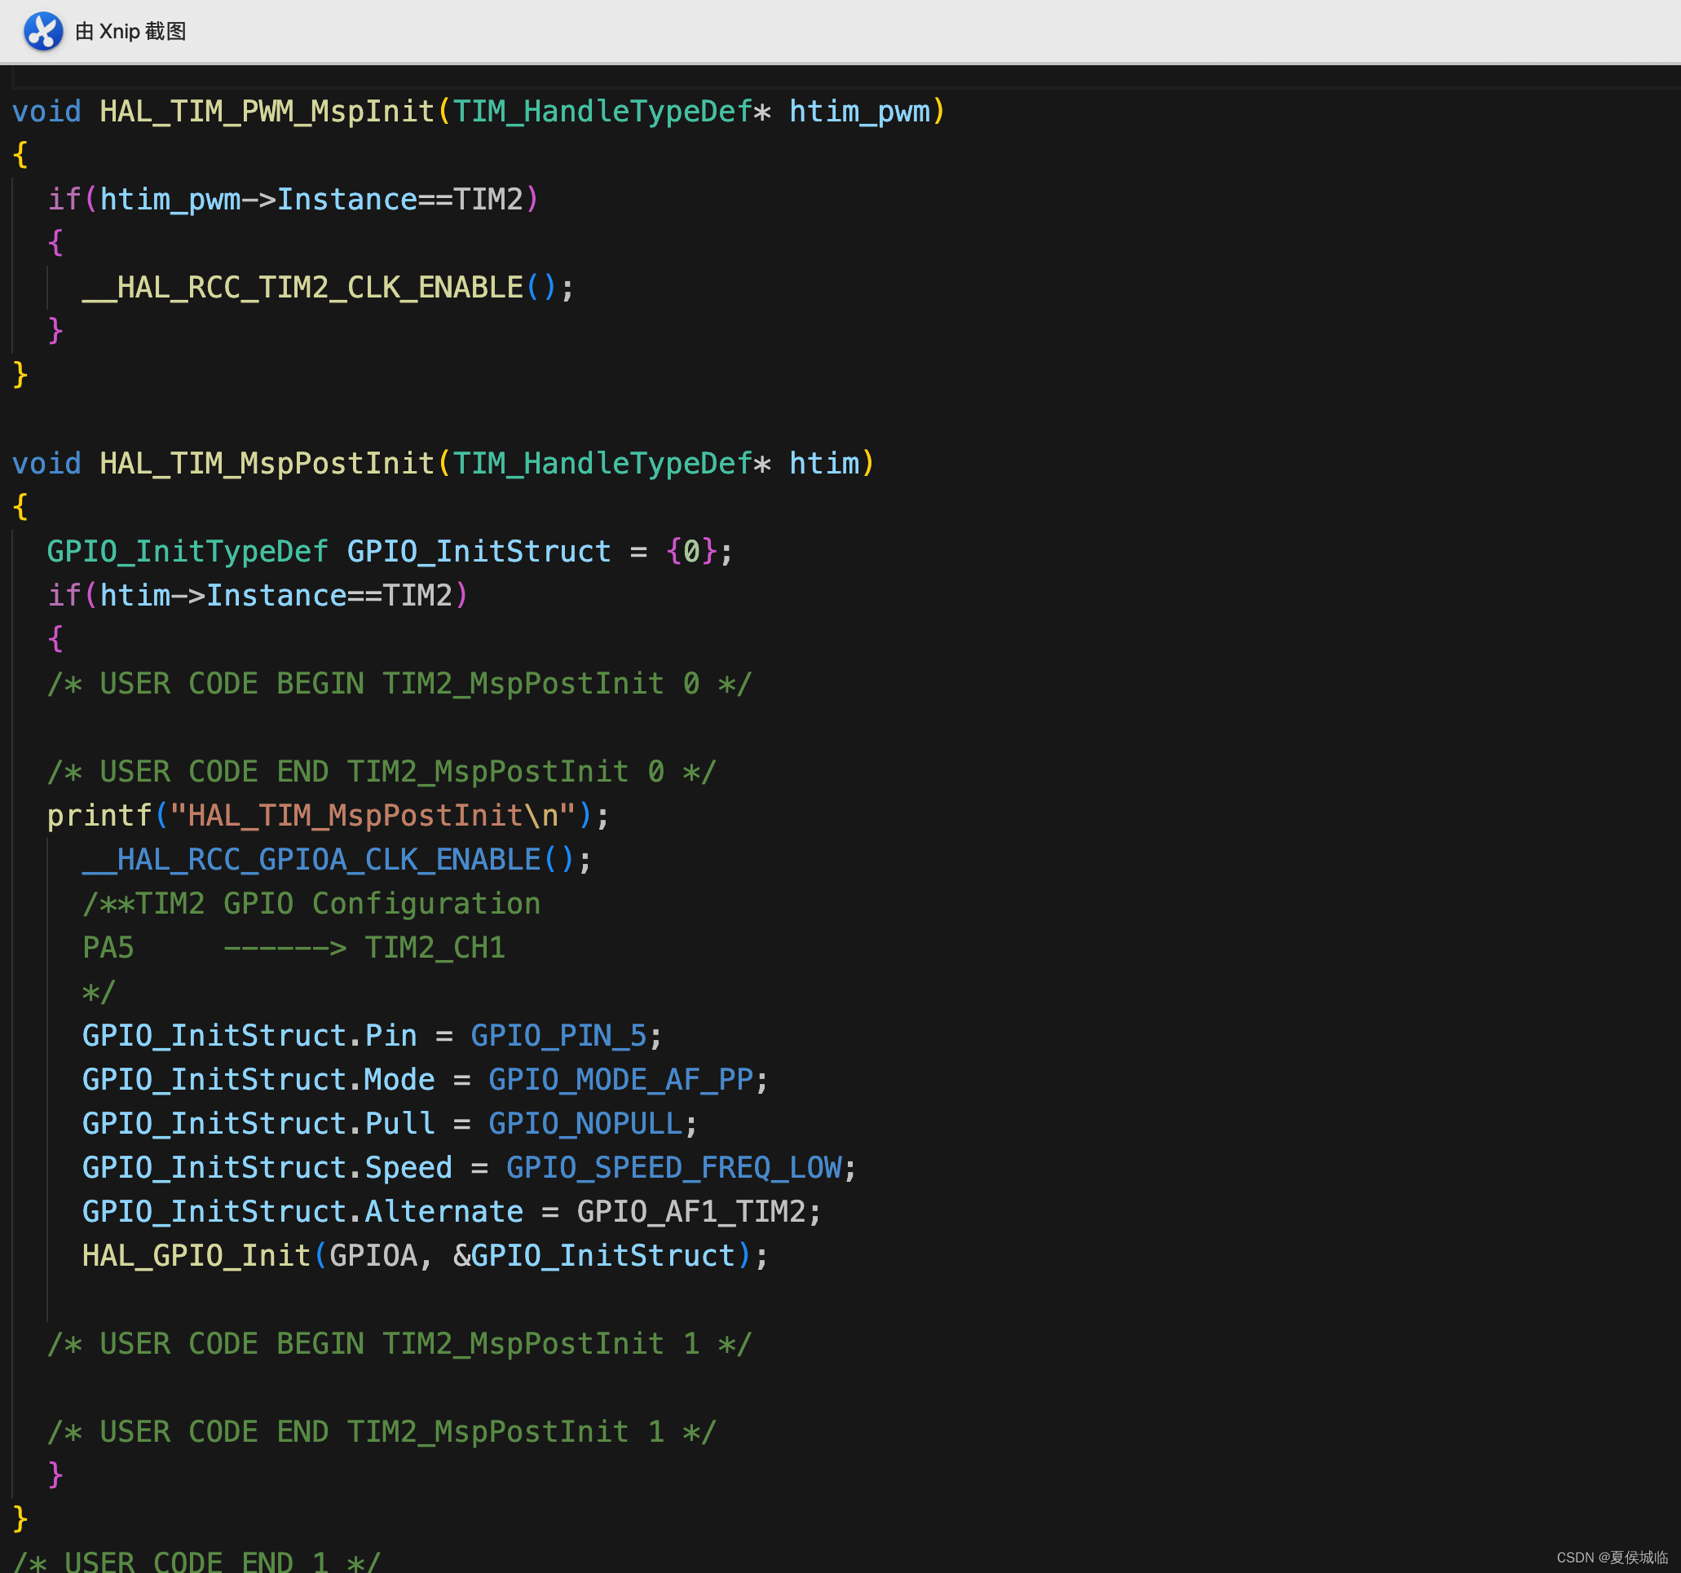
Task: Click comment 'USER CODE END TIM2_MspPostInit 0'
Action: pos(382,771)
